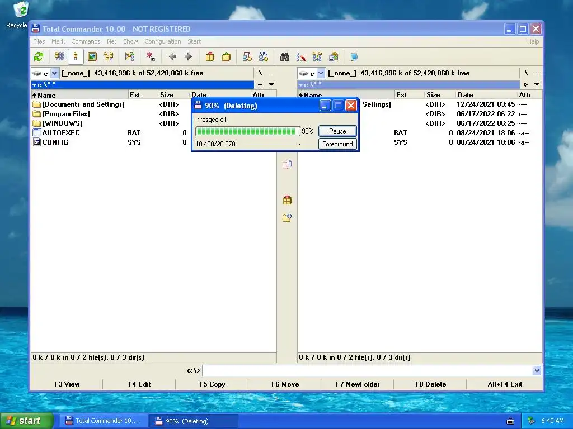This screenshot has height=429, width=573.
Task: Open the right panel drive dropdown
Action: pyautogui.click(x=321, y=73)
